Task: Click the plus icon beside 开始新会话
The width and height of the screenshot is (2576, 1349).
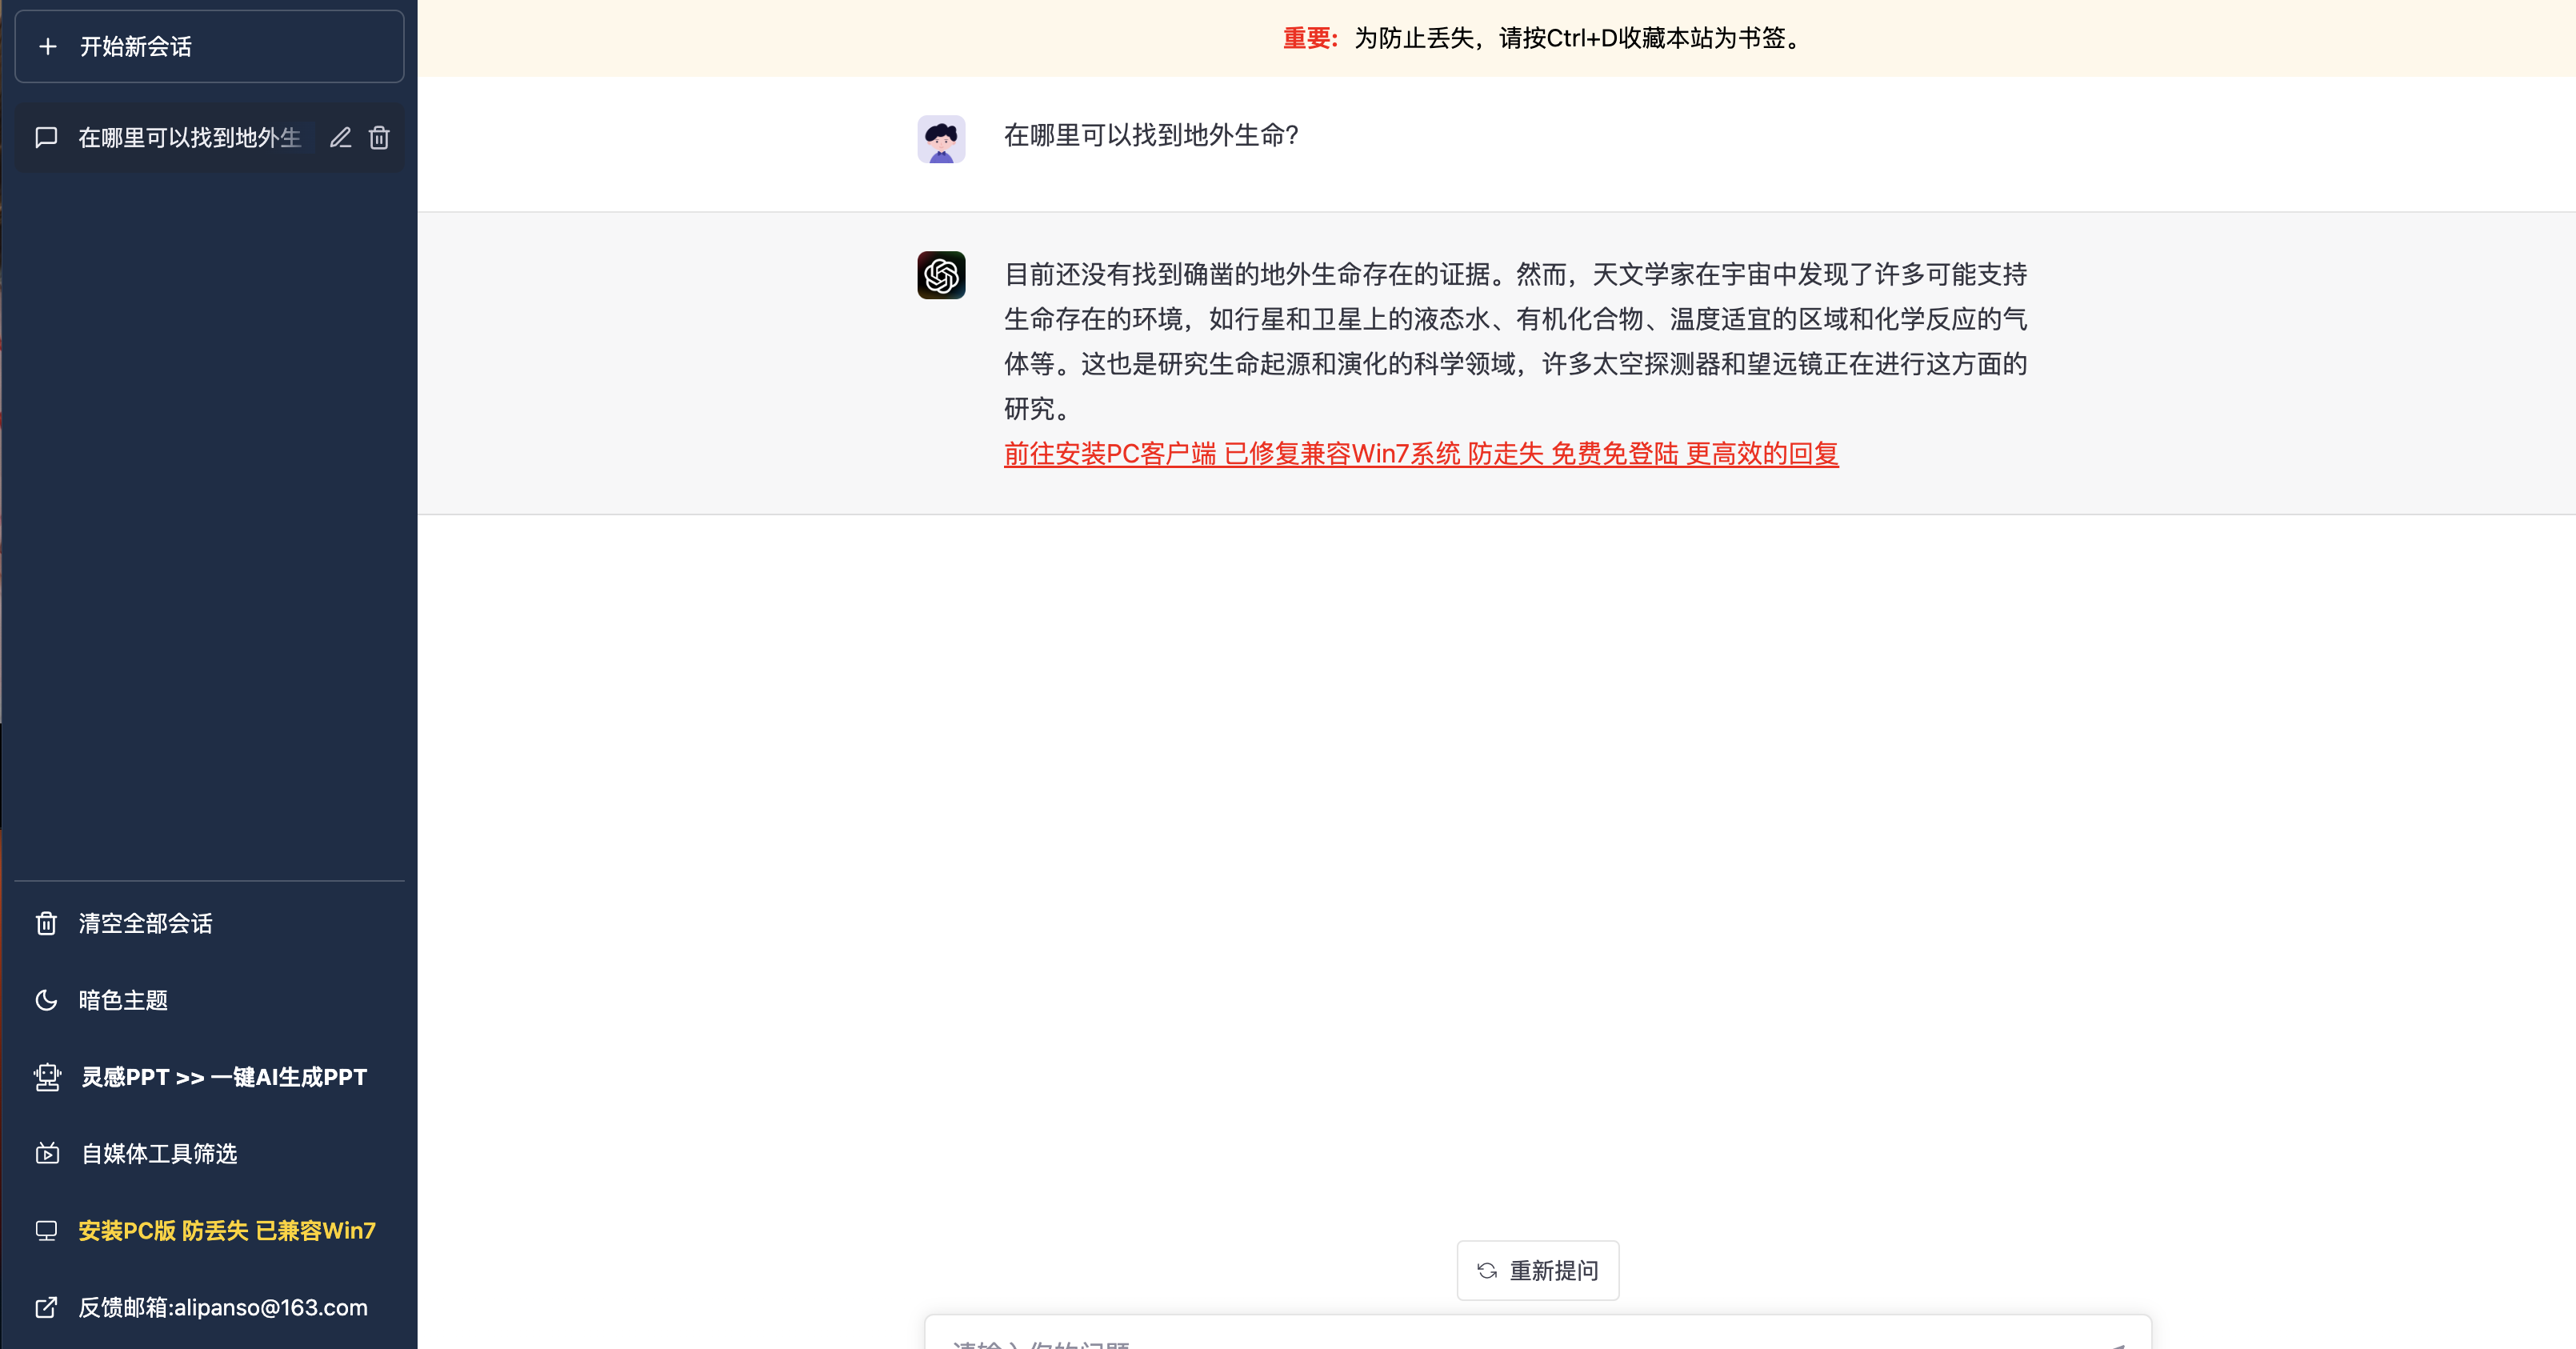Action: coord(46,46)
